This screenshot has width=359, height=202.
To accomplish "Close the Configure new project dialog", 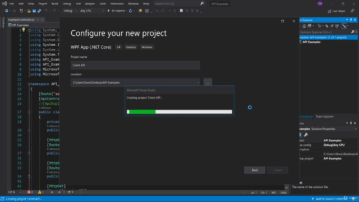I will pyautogui.click(x=294, y=21).
